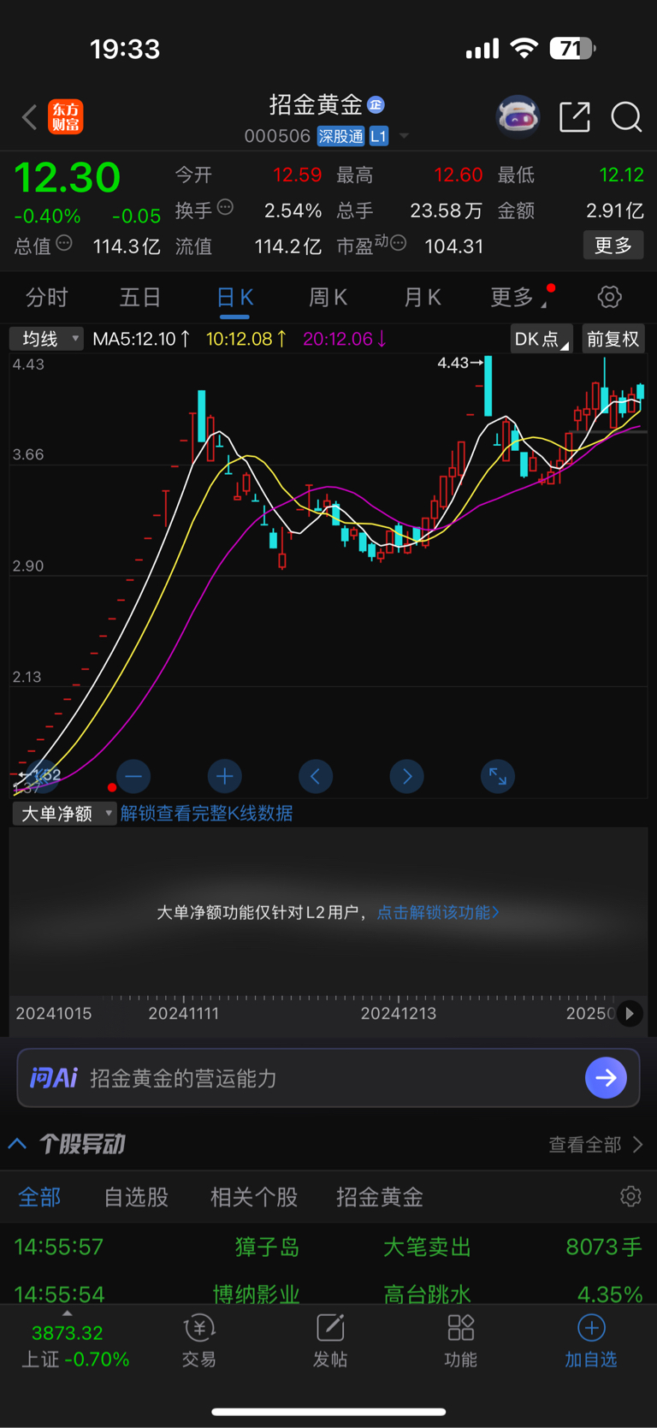Tap 20241213 date on timeline

pyautogui.click(x=399, y=1014)
